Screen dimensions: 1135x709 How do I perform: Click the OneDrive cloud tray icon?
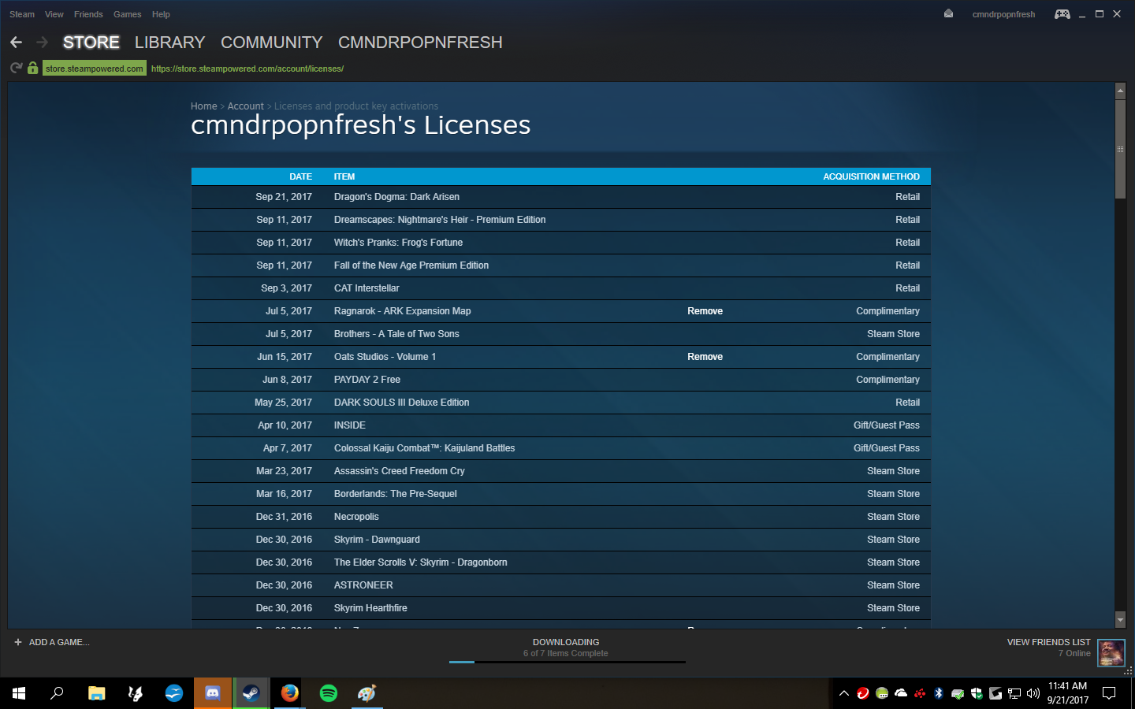coord(901,693)
